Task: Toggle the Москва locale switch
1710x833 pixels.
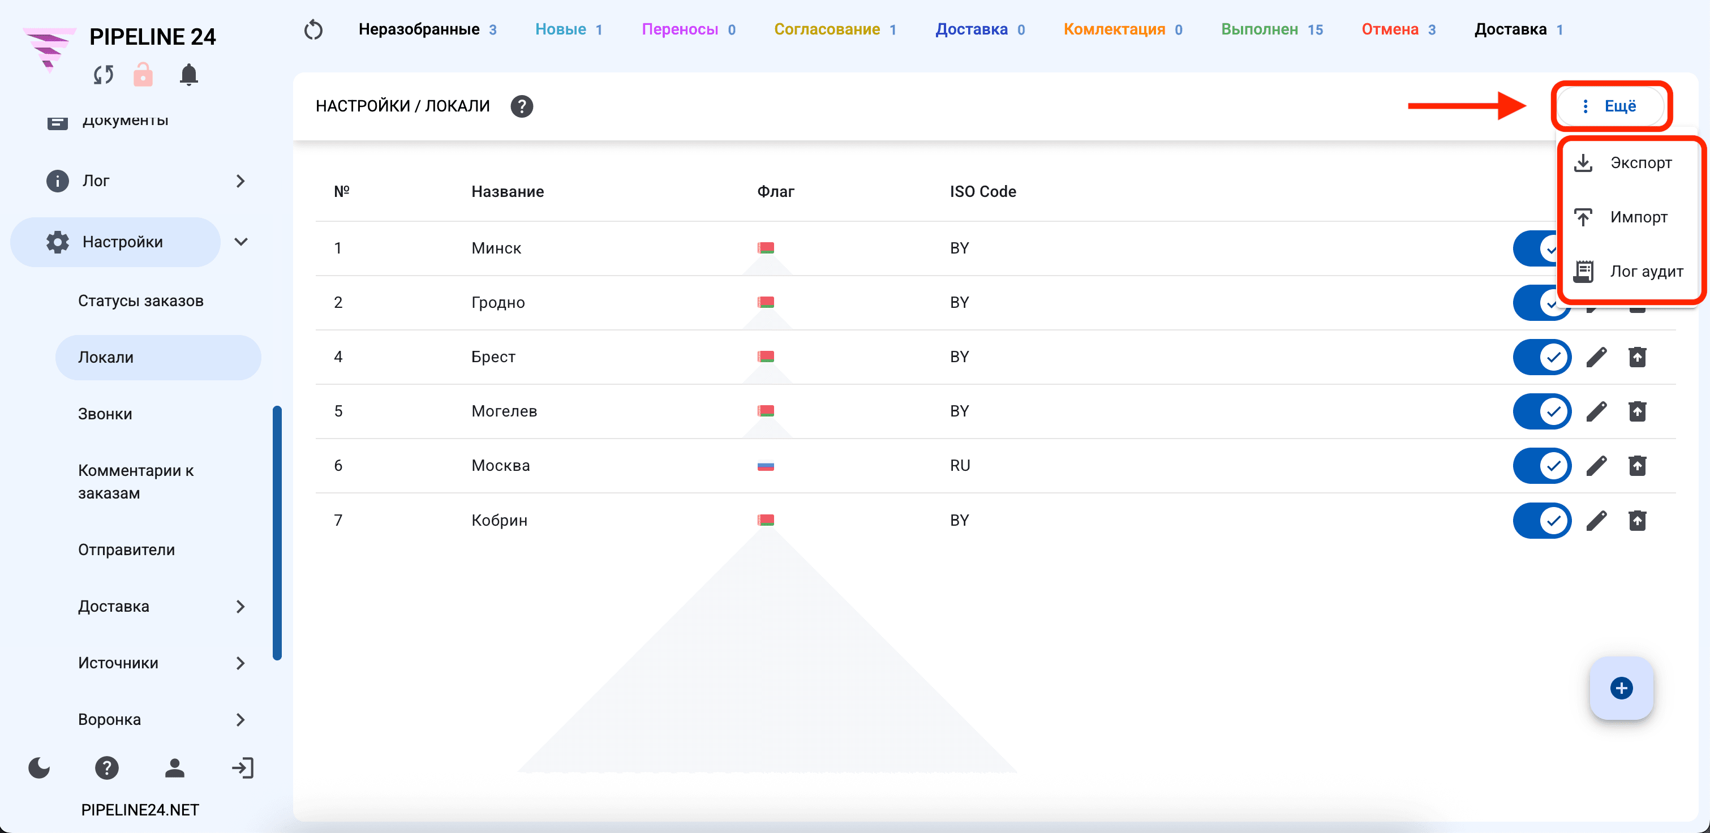Action: [1542, 466]
